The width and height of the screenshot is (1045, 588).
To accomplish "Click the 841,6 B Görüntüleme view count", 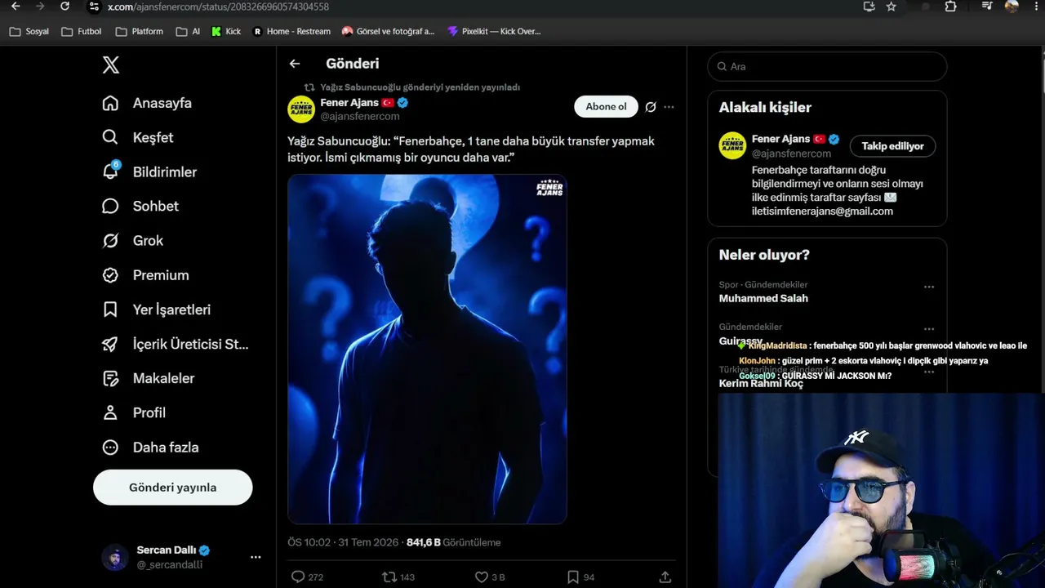I will pyautogui.click(x=454, y=542).
